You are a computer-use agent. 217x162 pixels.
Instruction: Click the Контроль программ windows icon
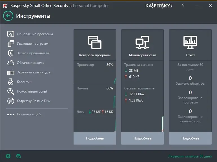pyautogui.click(x=95, y=42)
